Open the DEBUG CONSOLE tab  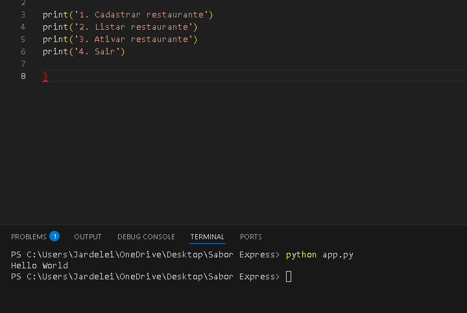146,237
